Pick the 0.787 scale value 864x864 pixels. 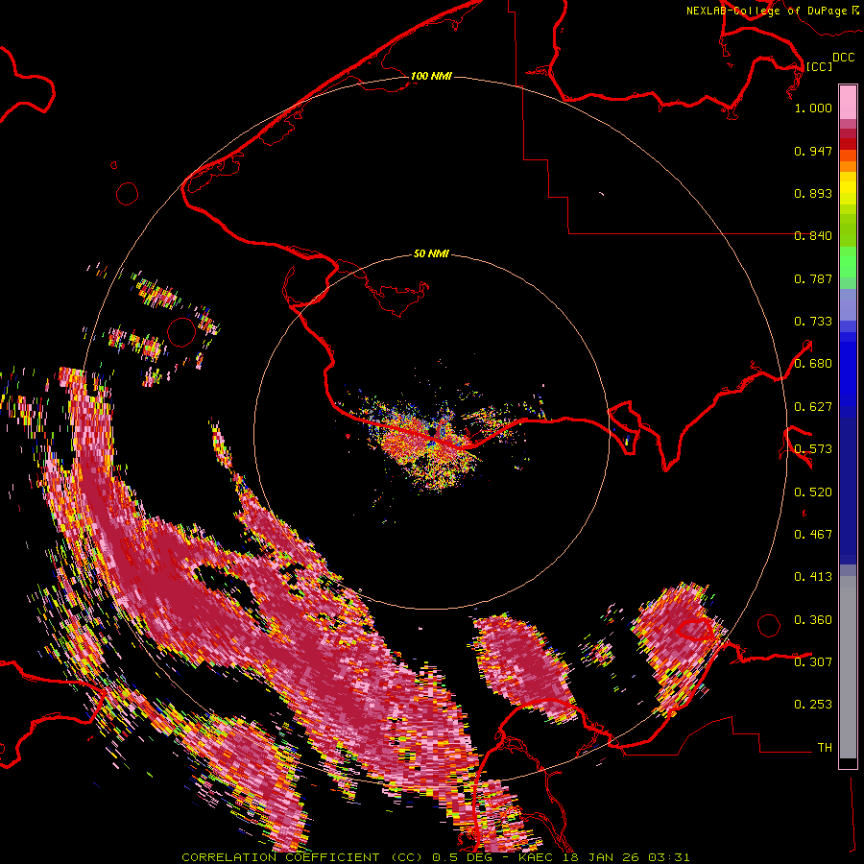(813, 278)
